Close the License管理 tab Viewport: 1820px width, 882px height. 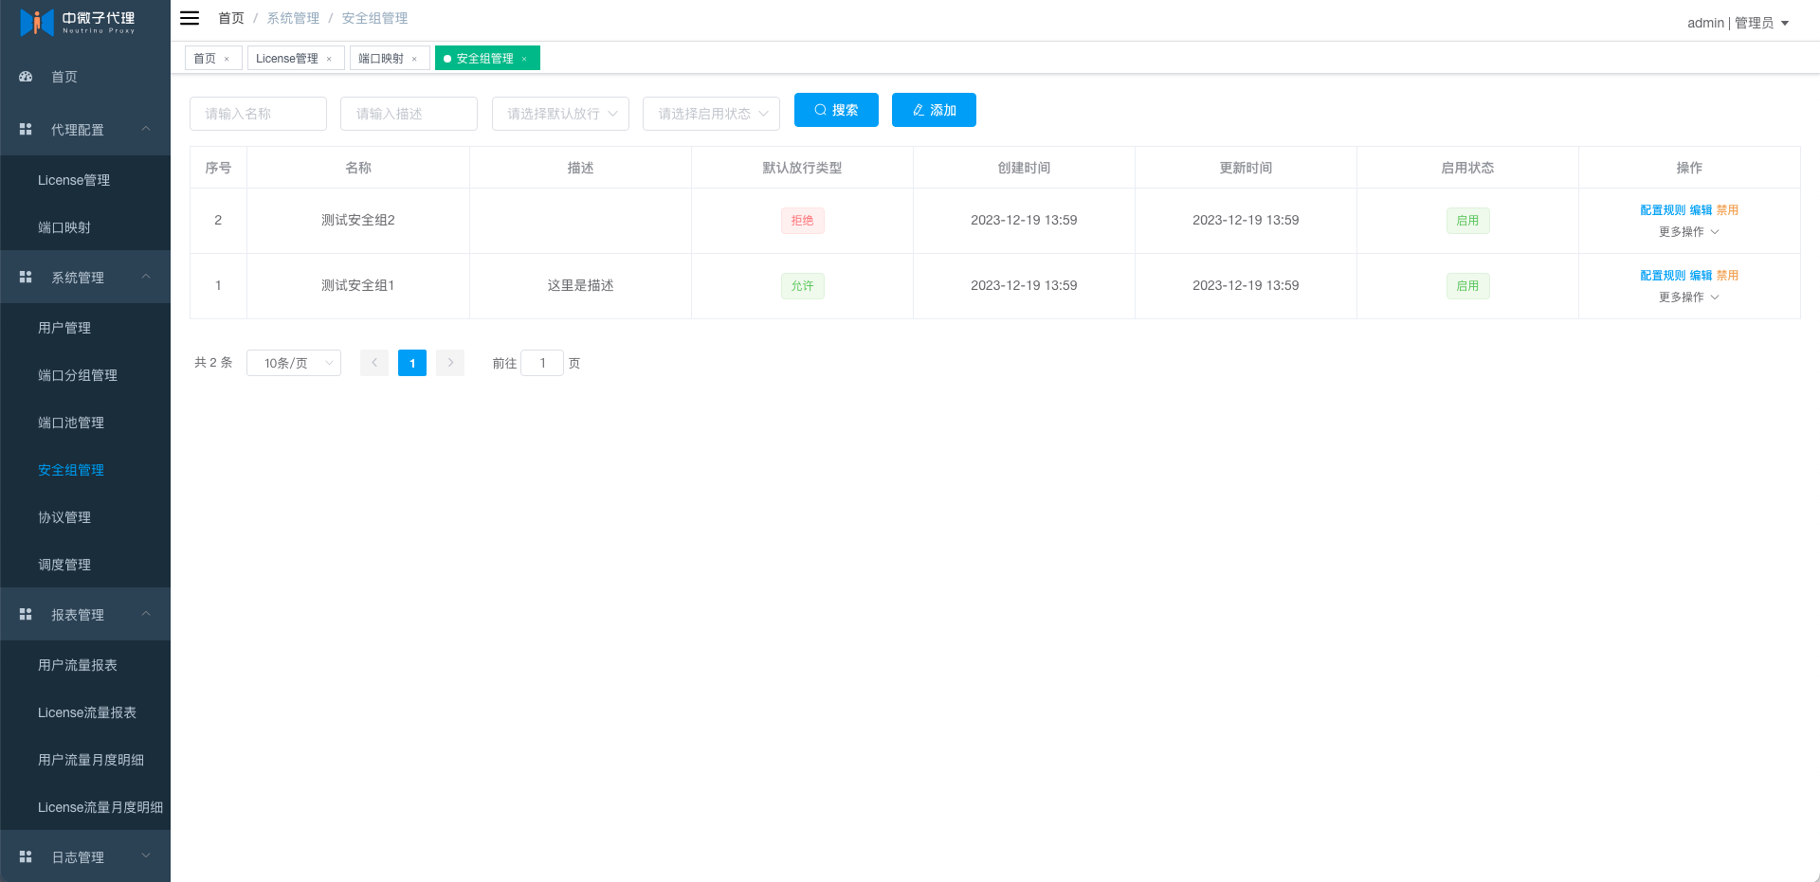point(329,59)
